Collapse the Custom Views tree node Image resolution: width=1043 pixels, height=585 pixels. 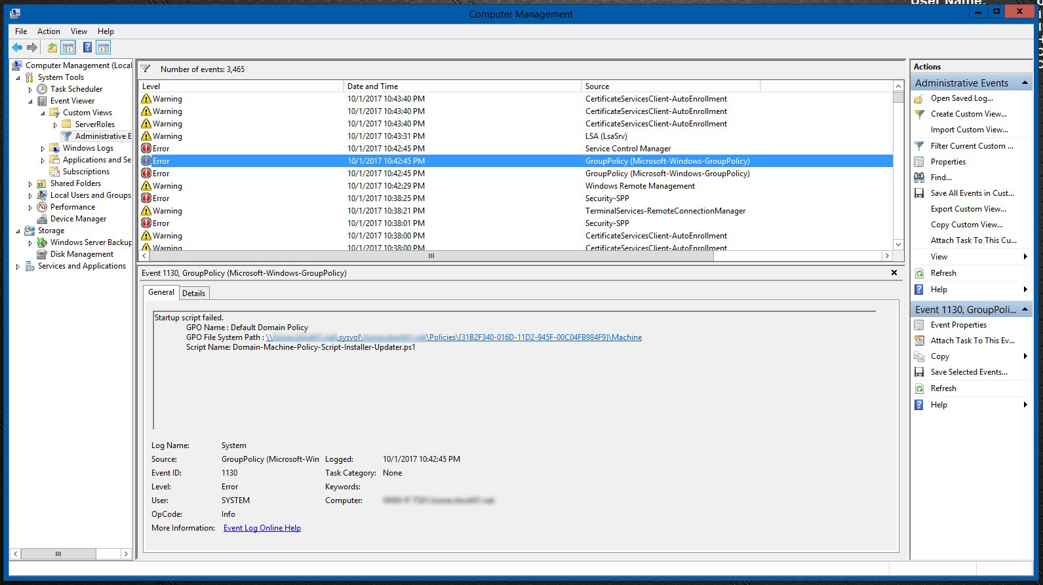tap(43, 113)
